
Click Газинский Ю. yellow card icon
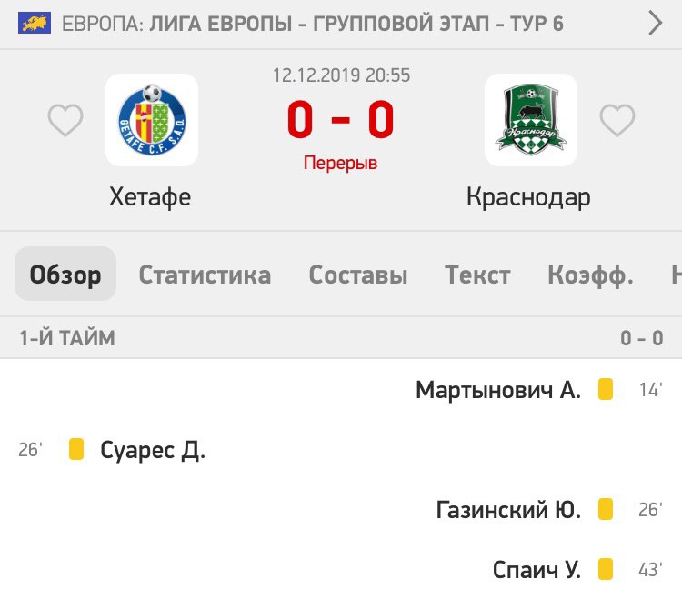click(x=605, y=510)
